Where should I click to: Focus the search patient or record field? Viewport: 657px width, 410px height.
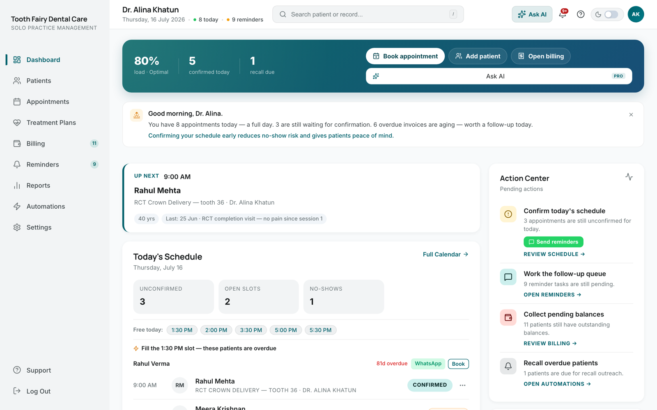point(368,14)
